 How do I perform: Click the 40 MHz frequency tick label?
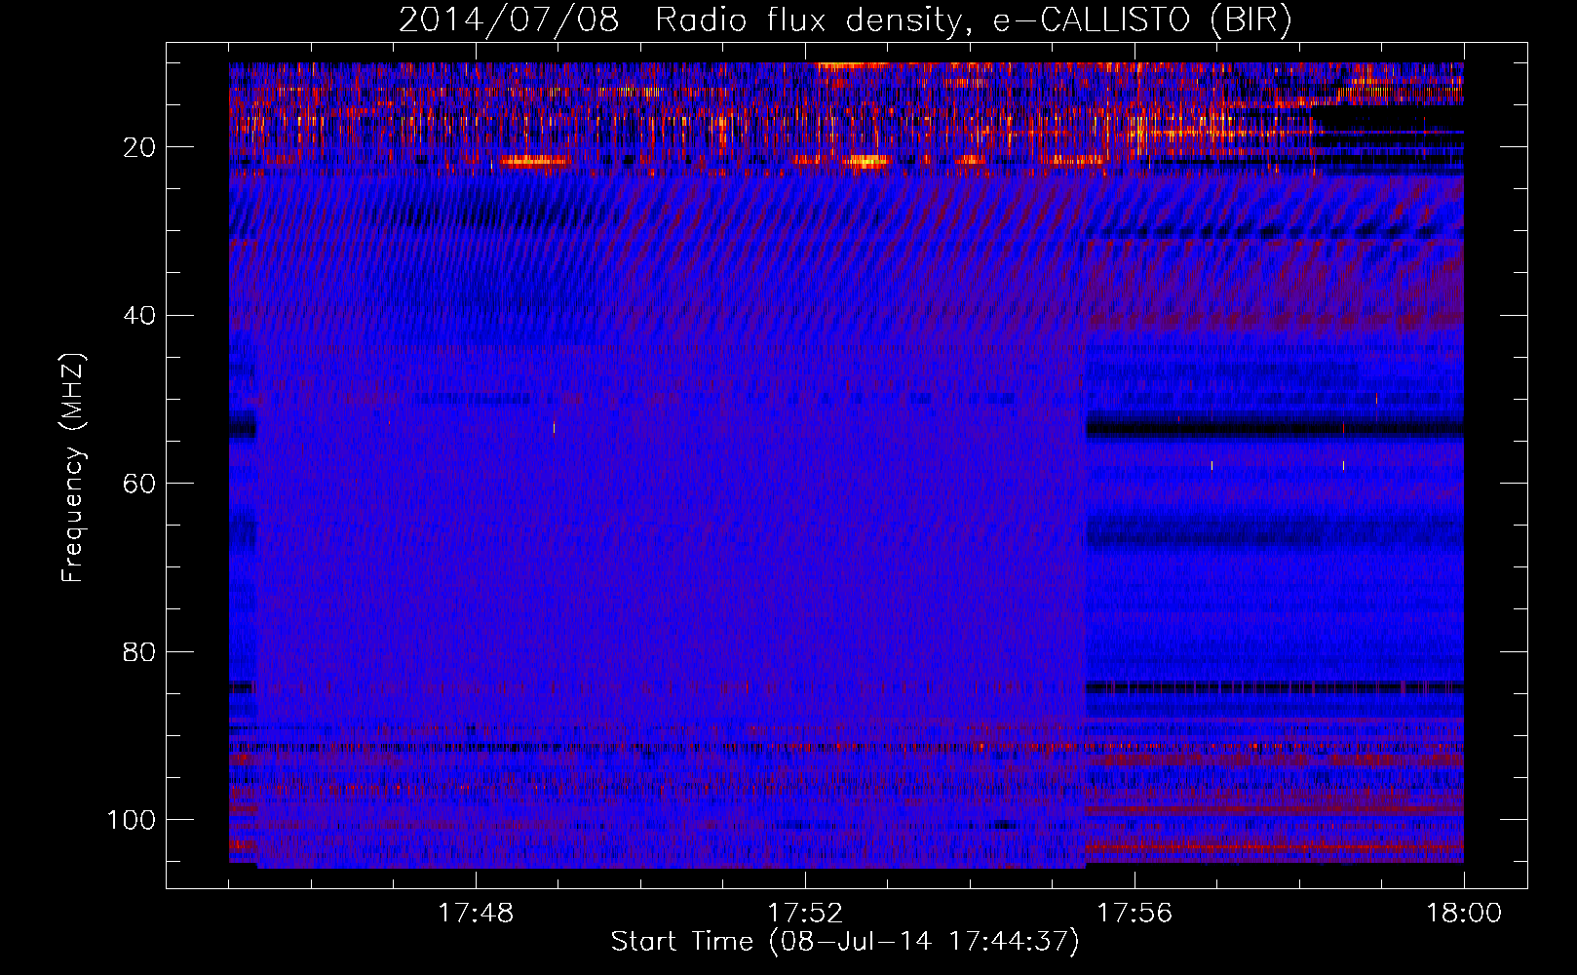click(139, 316)
